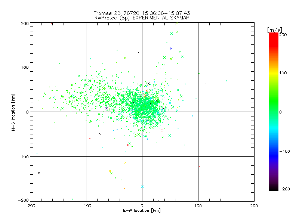Click the E-W axis tick label "0"
Screen dimensions: 299x224
tap(142, 206)
